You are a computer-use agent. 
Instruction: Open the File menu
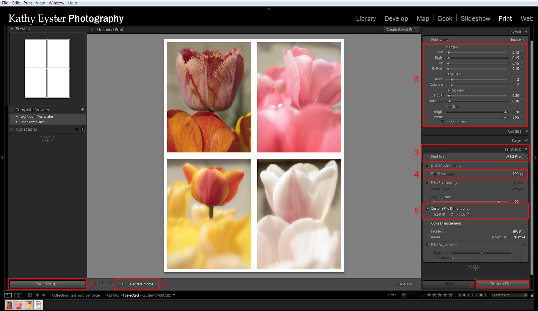tap(5, 3)
